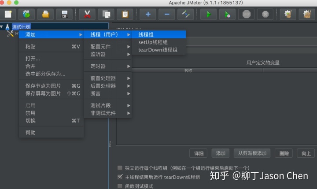Click the Save floppy disk icon

[x=64, y=14]
